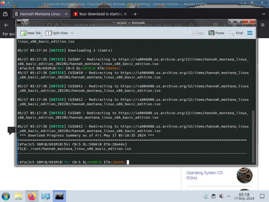The image size is (269, 202).
Task: Expand the Split View dropdown chevron
Action: click(x=72, y=33)
